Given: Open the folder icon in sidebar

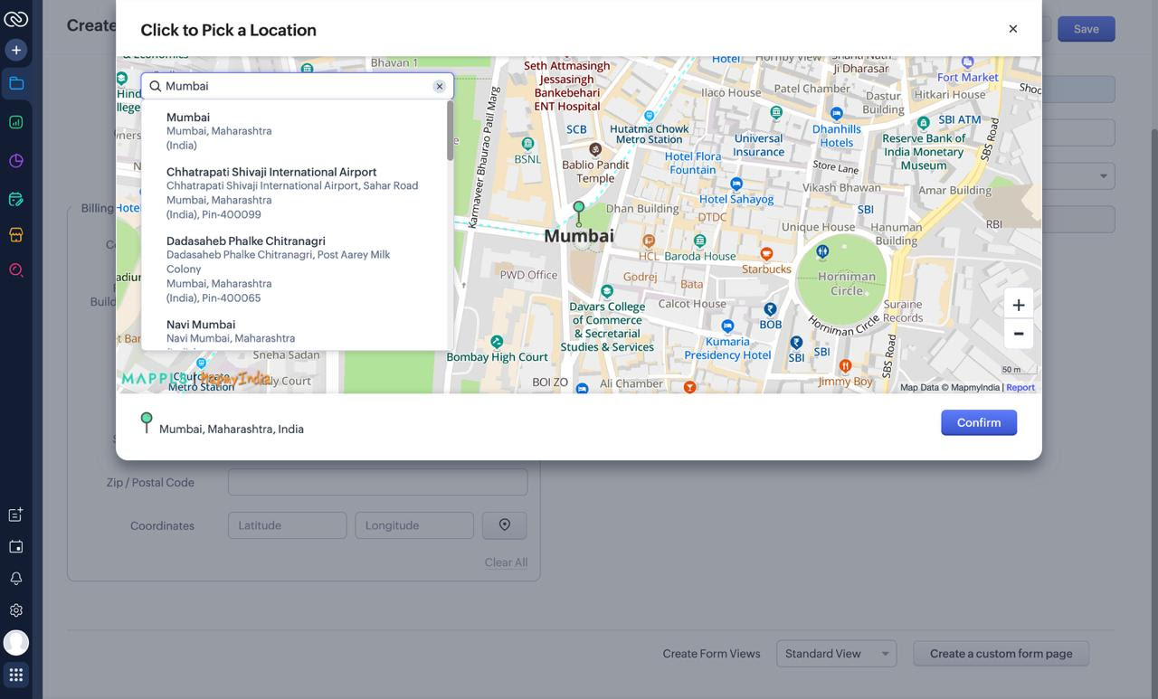Looking at the screenshot, I should [x=15, y=84].
